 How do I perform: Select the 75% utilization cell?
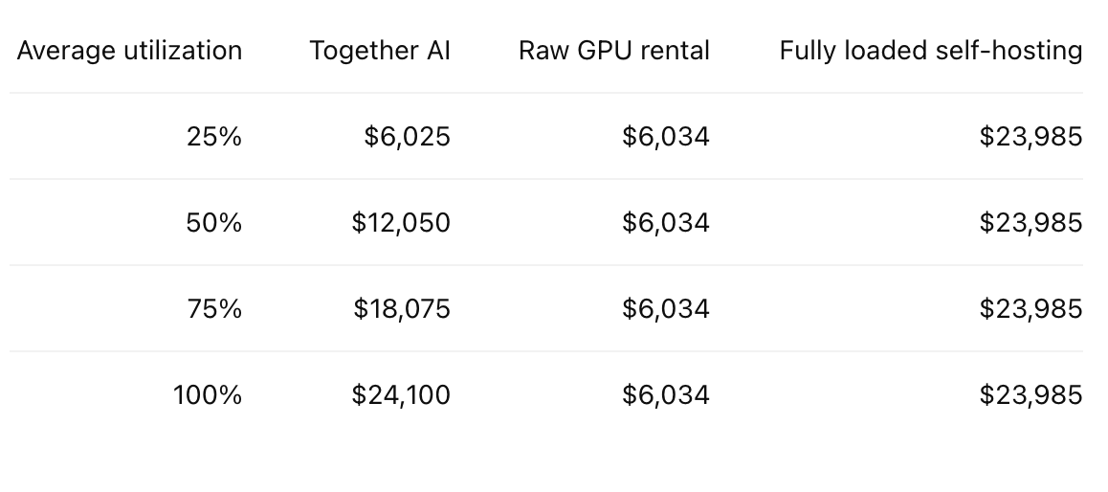click(215, 309)
